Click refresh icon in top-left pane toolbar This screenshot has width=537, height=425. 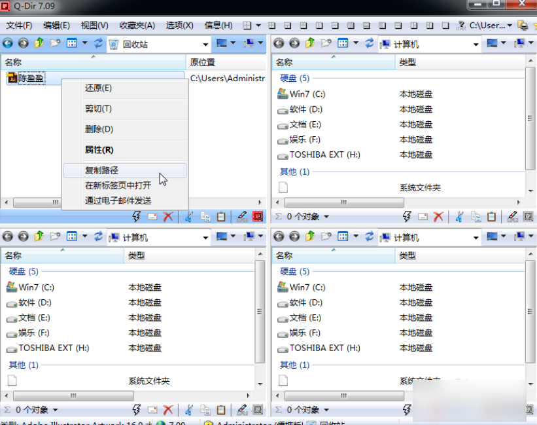[98, 43]
